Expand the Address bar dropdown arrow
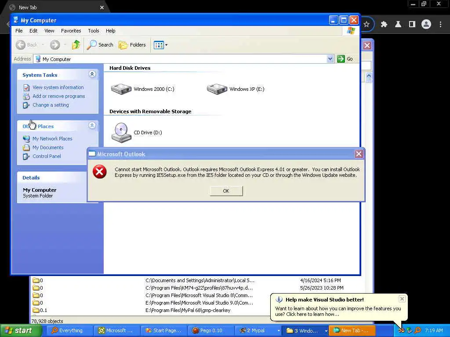This screenshot has height=337, width=450. tap(330, 59)
